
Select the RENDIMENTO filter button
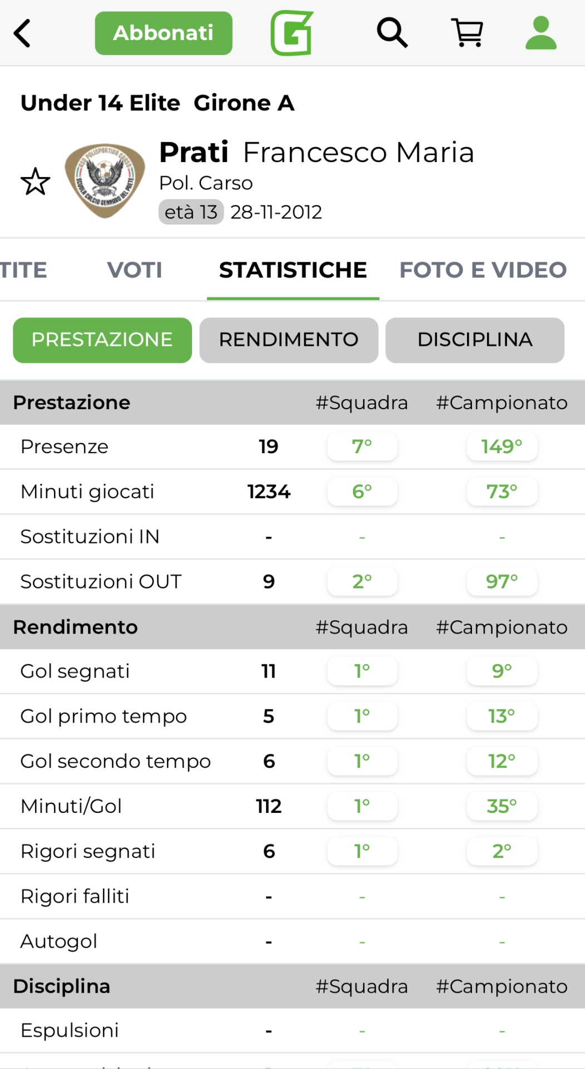click(x=289, y=340)
